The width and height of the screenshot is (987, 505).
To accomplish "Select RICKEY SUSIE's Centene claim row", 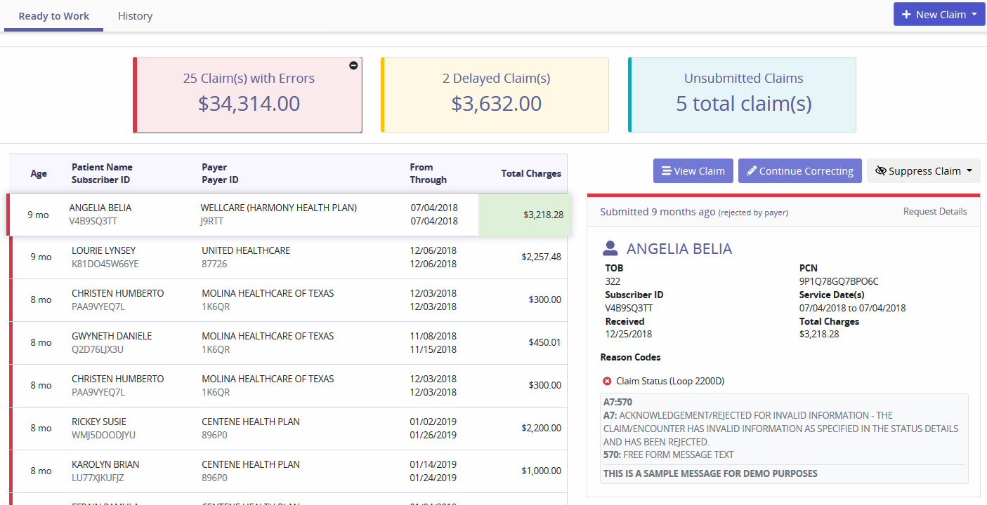I will tap(281, 428).
